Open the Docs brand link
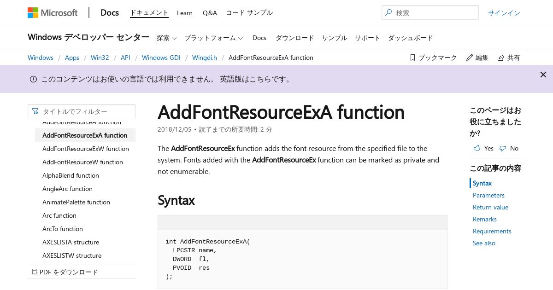Screen dimensions: 553x290 point(110,12)
